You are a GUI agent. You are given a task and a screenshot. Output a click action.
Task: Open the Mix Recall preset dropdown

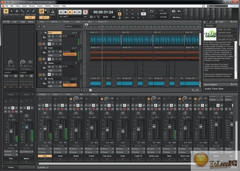pyautogui.click(x=177, y=17)
